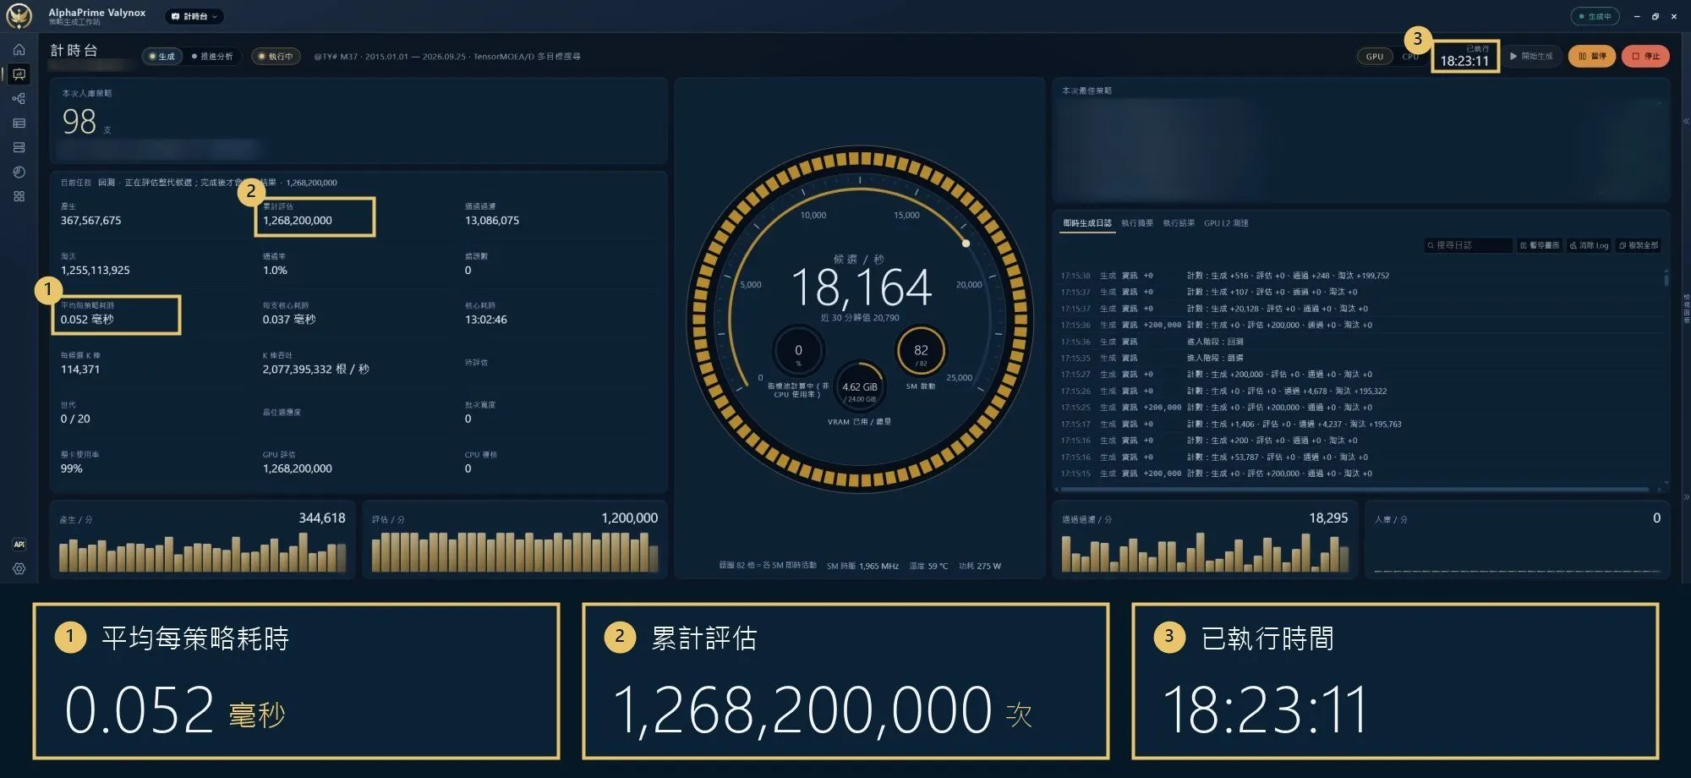Switch mode toggle to 生成

pyautogui.click(x=162, y=57)
